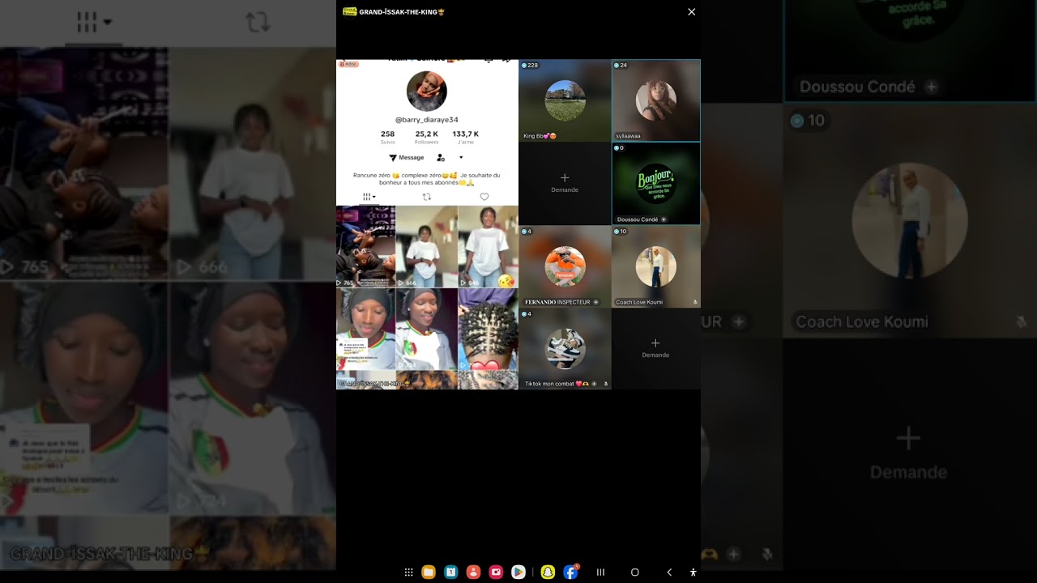Viewport: 1037px width, 583px height.
Task: Select FERNANDO INSPECTEUR's orange avatar
Action: coord(565,266)
